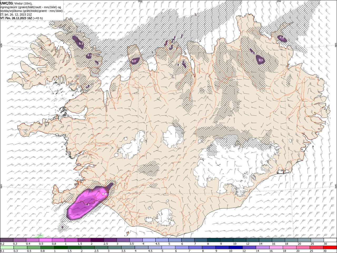337x253 pixels.
Task: Click the 'rigning/skúrir' legend description line
Action: pyautogui.click(x=31, y=7)
